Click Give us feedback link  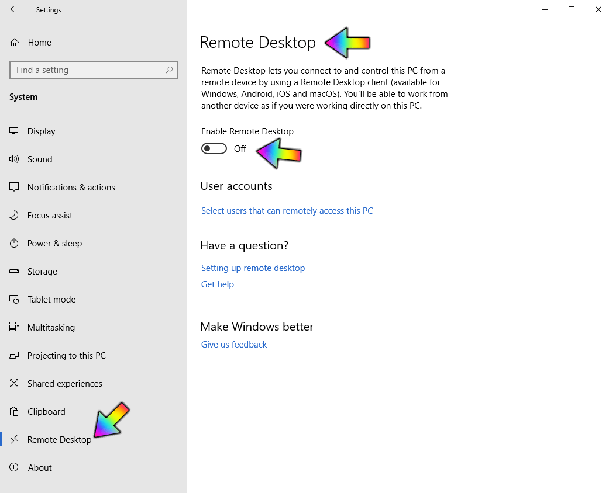[234, 345]
